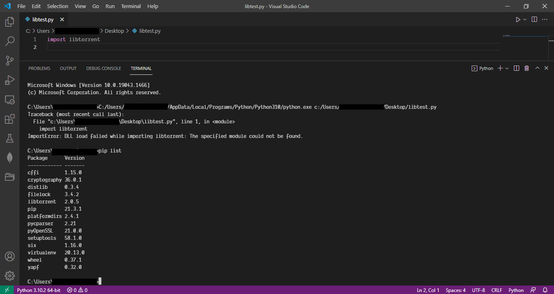This screenshot has height=294, width=554.
Task: Open the Search view in the activity bar
Action: [x=10, y=41]
